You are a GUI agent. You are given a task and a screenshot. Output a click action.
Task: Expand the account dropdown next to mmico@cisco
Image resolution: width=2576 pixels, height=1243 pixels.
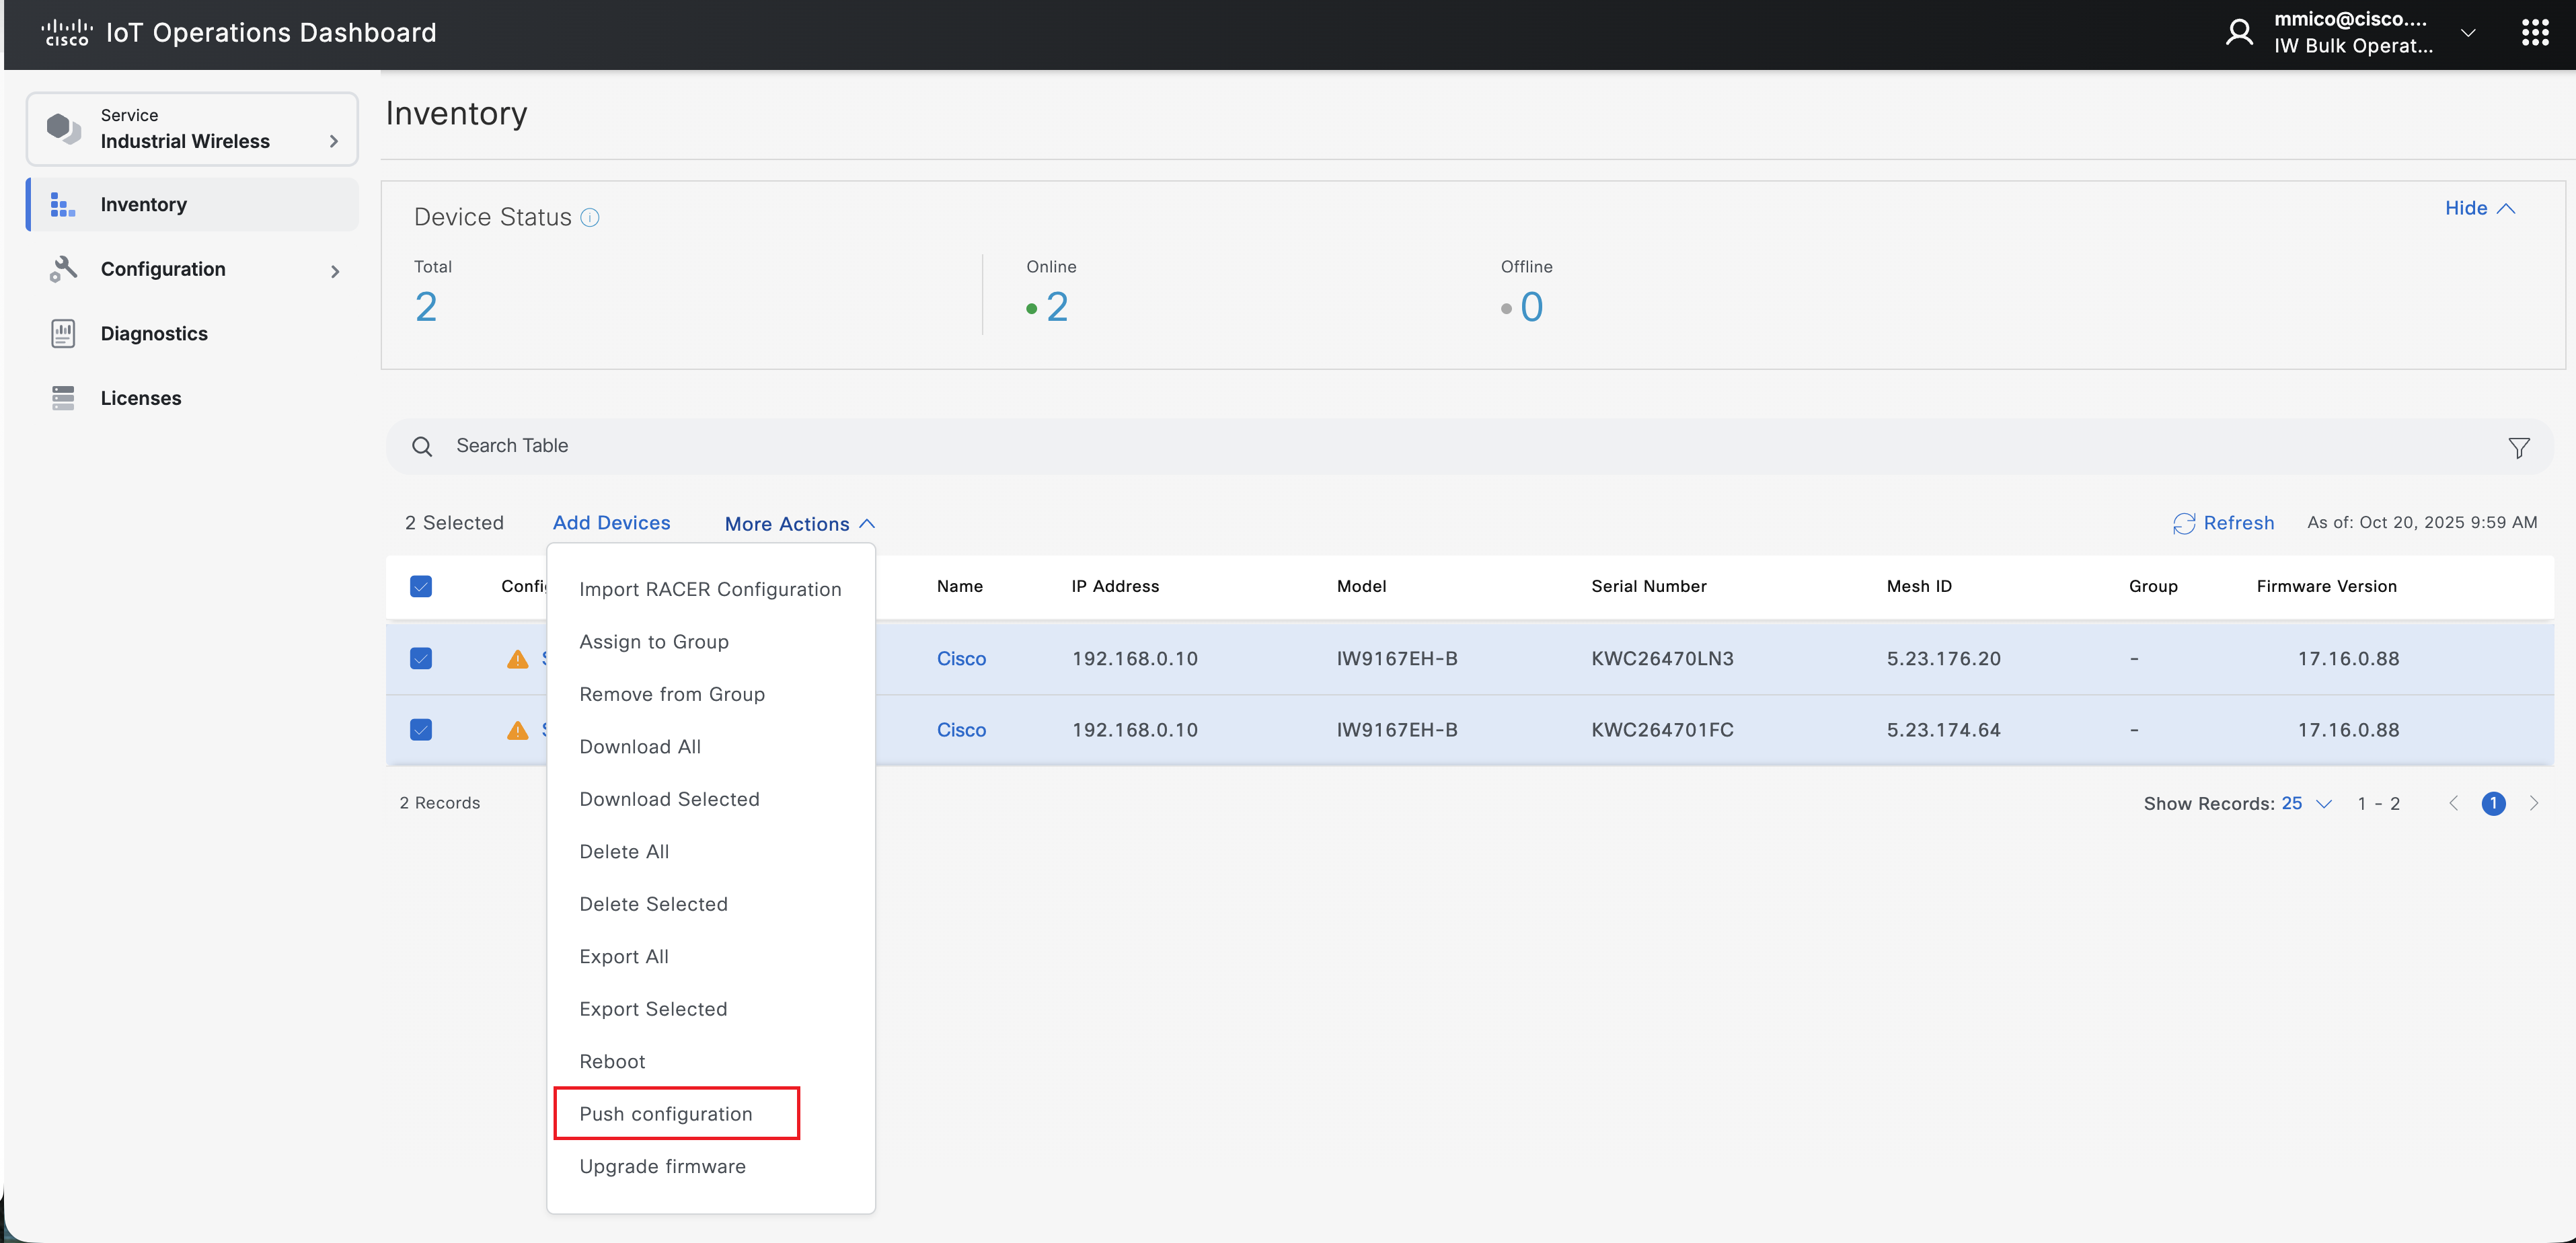(2469, 32)
